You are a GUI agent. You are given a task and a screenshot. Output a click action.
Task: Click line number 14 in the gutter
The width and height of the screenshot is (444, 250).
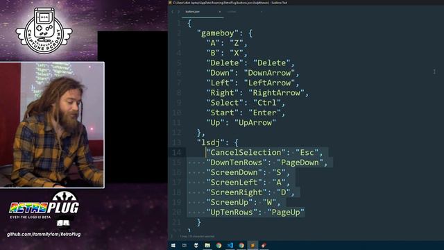click(x=177, y=153)
